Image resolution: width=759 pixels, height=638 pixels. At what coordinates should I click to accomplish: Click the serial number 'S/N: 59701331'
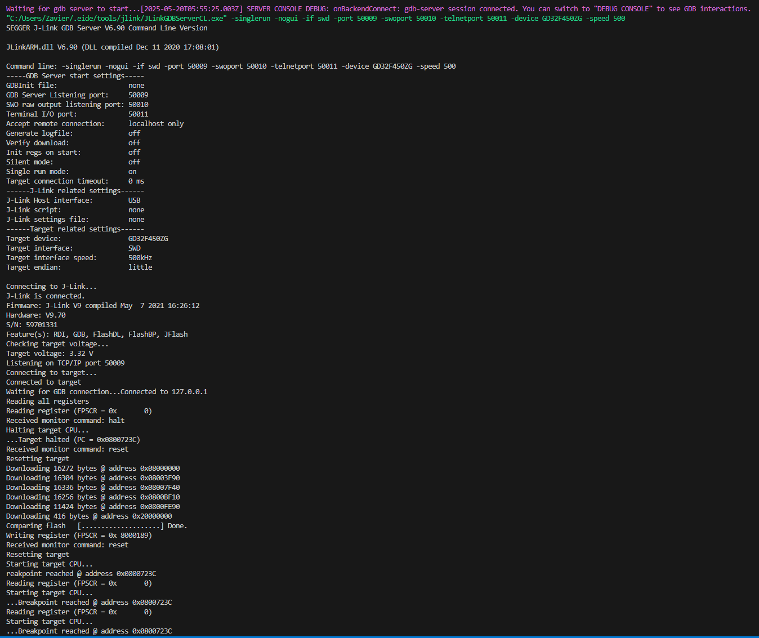(32, 325)
